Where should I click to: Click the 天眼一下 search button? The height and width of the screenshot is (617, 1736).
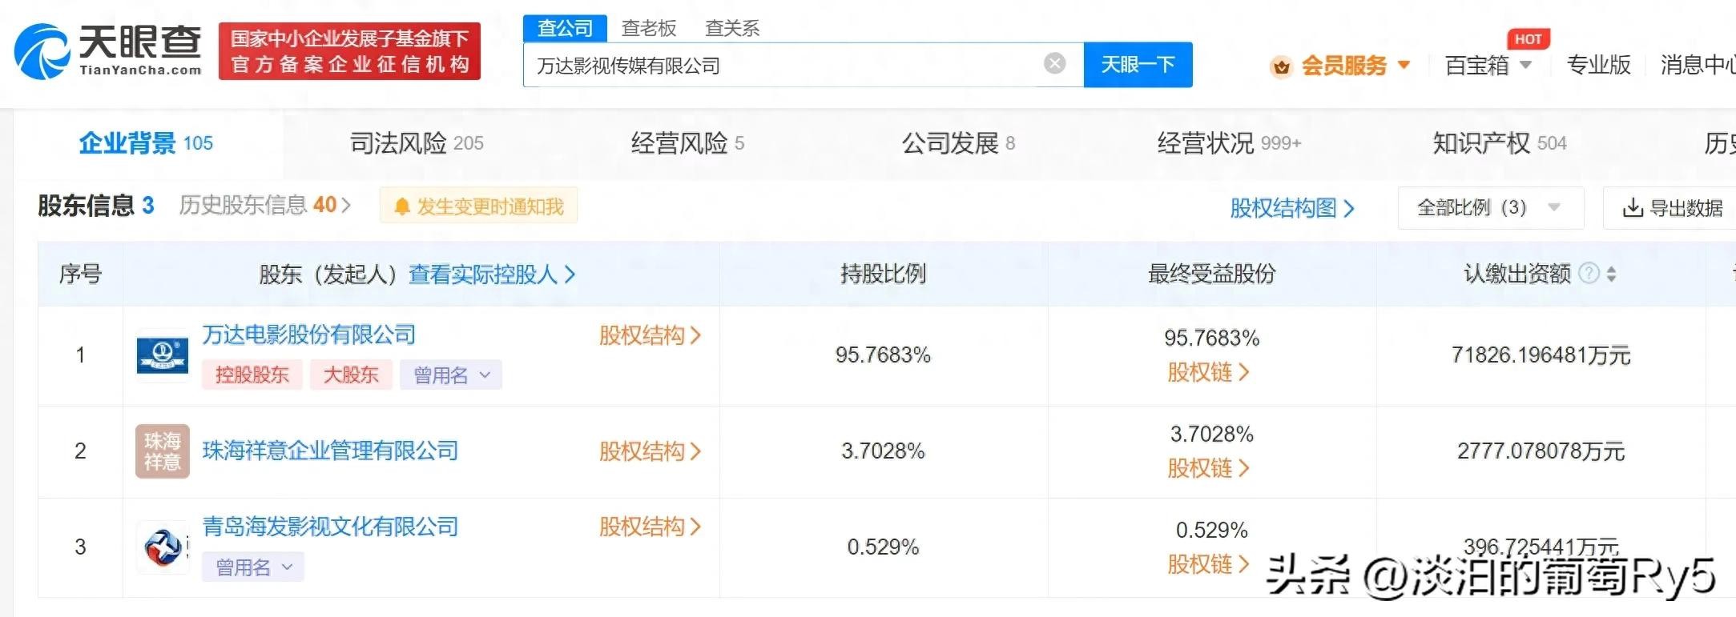tap(1137, 64)
